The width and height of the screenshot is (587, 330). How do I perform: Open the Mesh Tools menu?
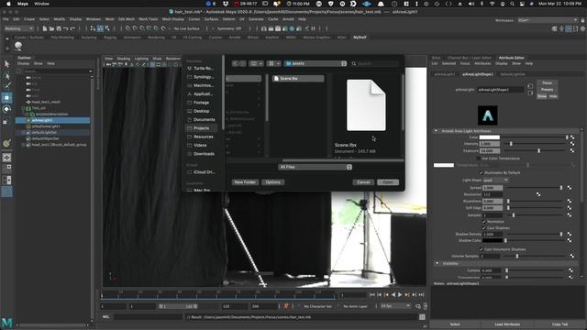pyautogui.click(x=149, y=19)
